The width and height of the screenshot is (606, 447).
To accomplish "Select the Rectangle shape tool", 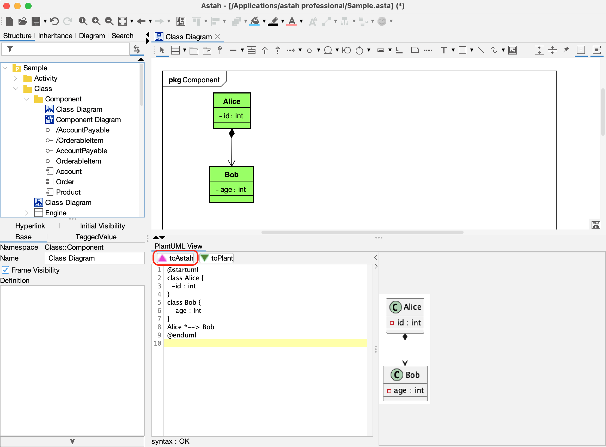I will coord(462,50).
